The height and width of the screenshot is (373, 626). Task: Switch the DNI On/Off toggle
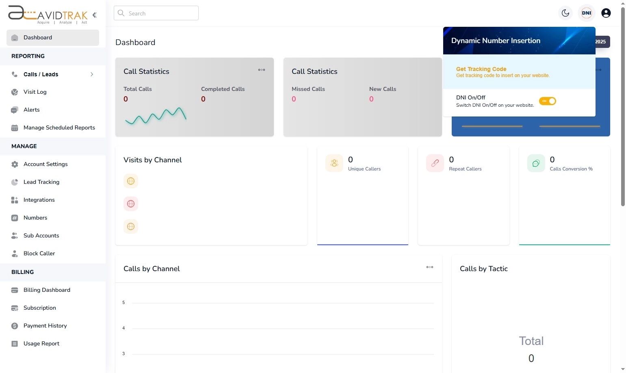point(547,101)
